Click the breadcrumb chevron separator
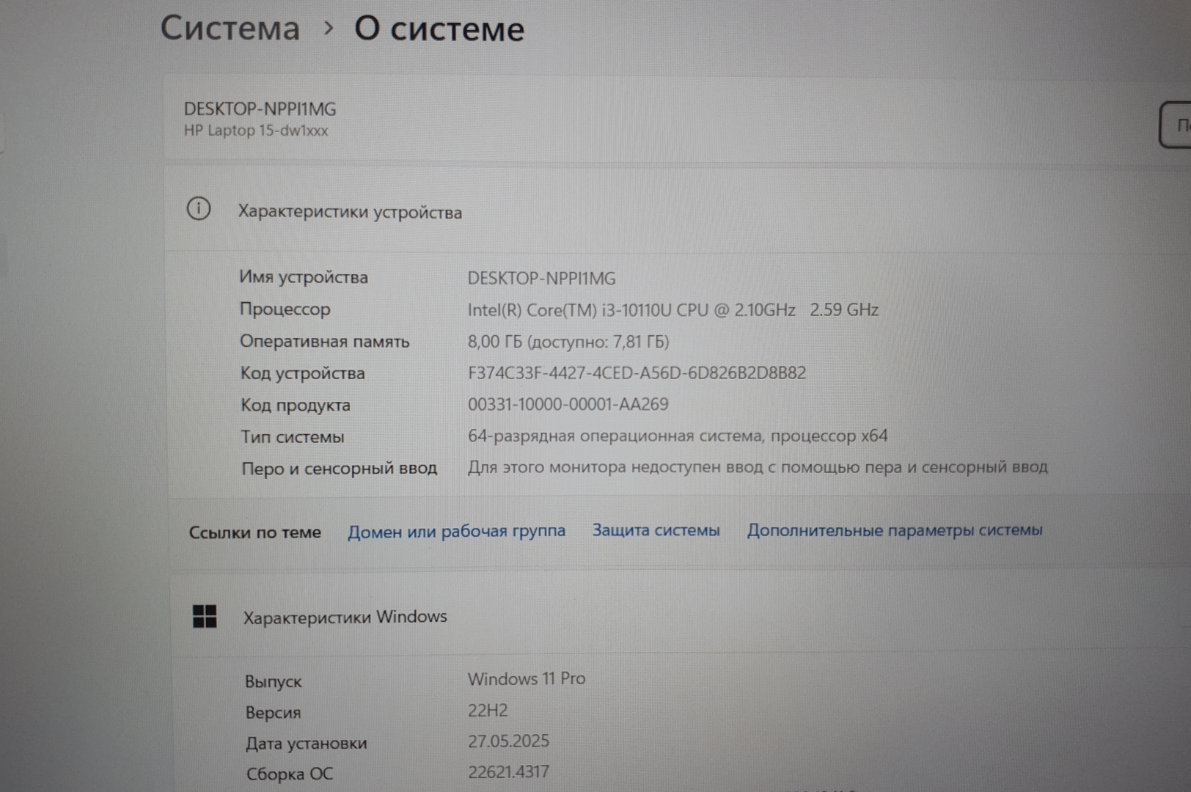 tap(329, 29)
